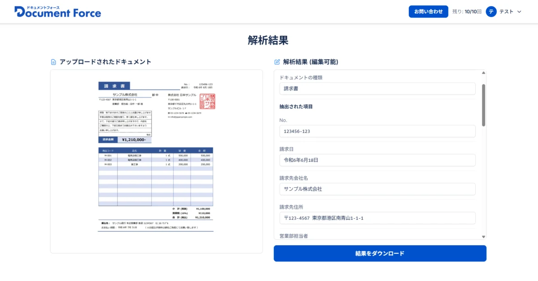Click the Document Force logo
This screenshot has height=281, width=538.
click(58, 12)
